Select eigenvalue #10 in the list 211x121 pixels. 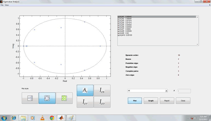point(123,35)
